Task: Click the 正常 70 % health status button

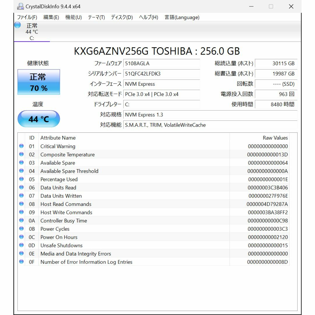Action: pyautogui.click(x=39, y=82)
